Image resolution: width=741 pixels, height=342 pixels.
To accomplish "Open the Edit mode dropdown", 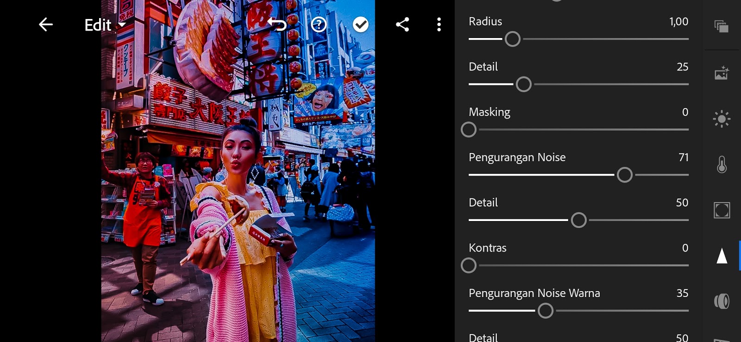I will [105, 25].
